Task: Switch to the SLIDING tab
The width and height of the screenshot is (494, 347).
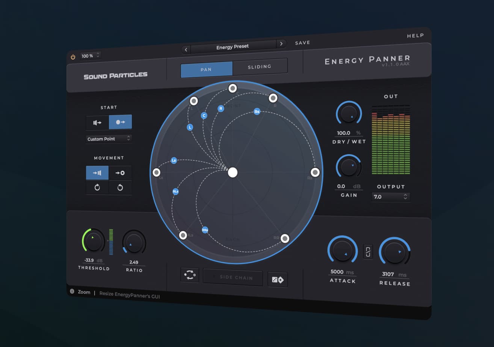Action: (260, 66)
